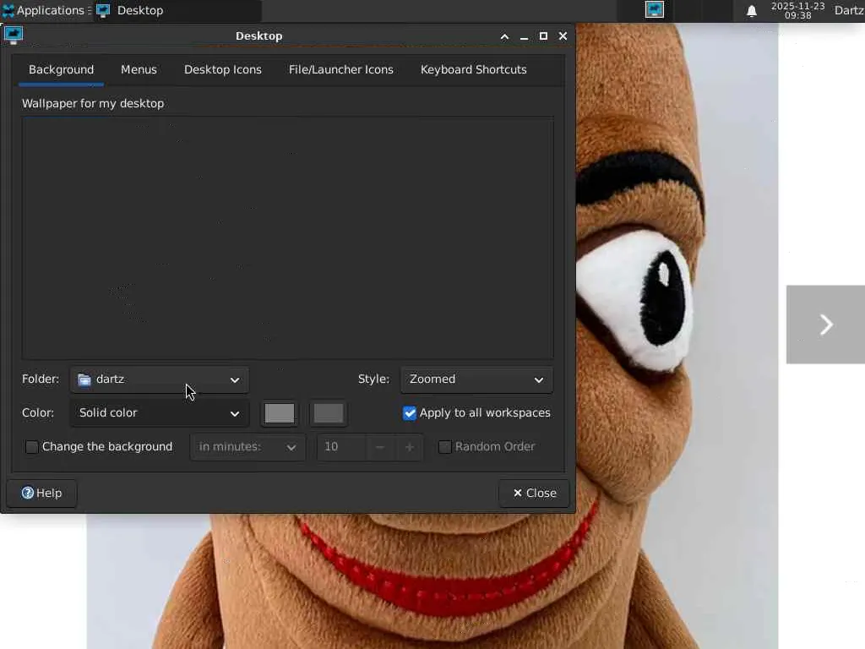Toggle the Random Order checkbox
The image size is (865, 649).
444,447
